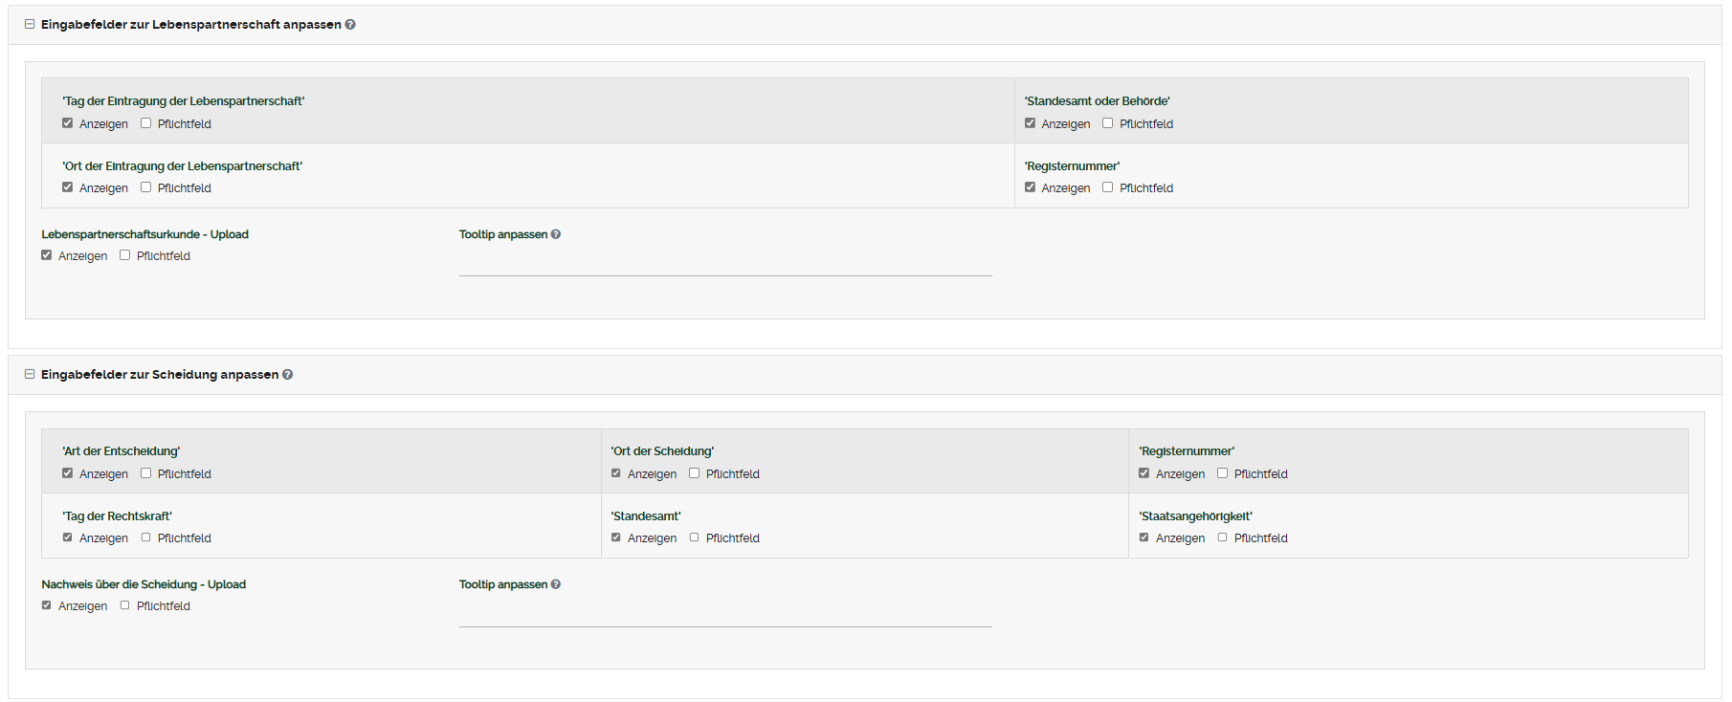The image size is (1732, 702).
Task: Enable Pflichtfeld for 'Art der Entscheidung'
Action: [146, 473]
